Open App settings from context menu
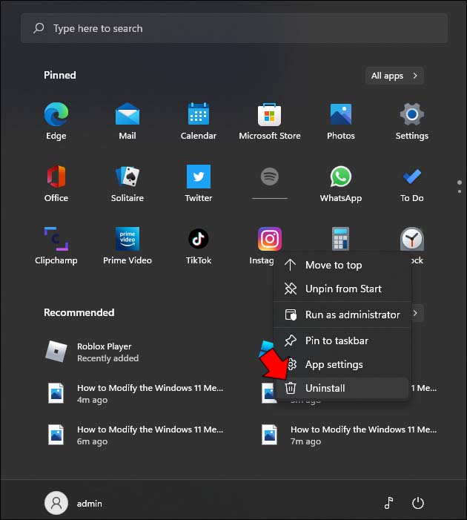Viewport: 467px width, 520px height. click(x=342, y=364)
